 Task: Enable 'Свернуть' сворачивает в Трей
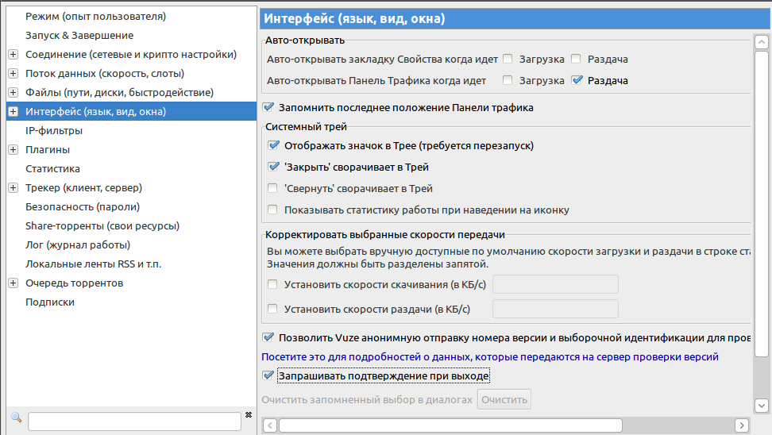click(272, 188)
